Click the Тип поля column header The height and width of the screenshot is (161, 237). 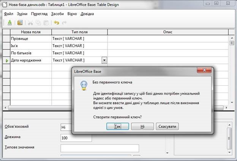[79, 32]
